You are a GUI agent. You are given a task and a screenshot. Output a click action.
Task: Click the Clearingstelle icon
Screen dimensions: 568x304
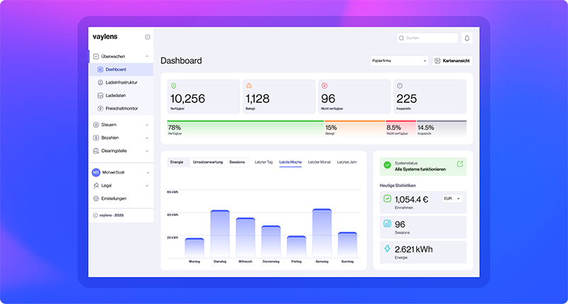point(96,151)
